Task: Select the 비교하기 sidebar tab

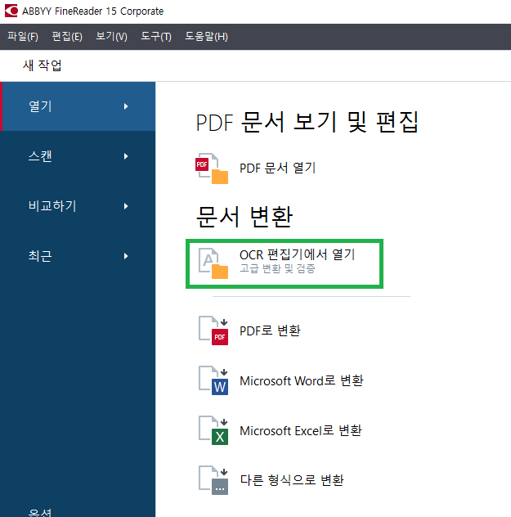Action: pyautogui.click(x=78, y=206)
